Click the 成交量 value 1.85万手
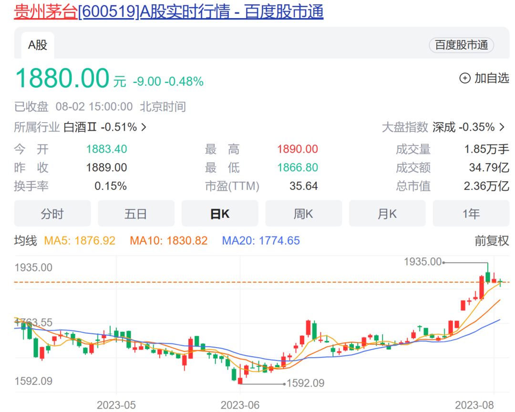The width and height of the screenshot is (515, 412). coord(486,149)
